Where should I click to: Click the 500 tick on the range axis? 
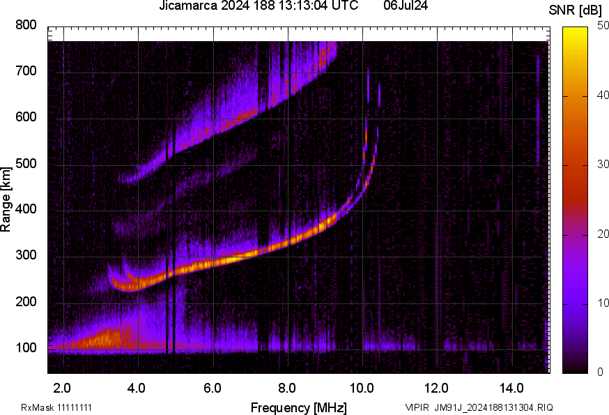point(26,165)
